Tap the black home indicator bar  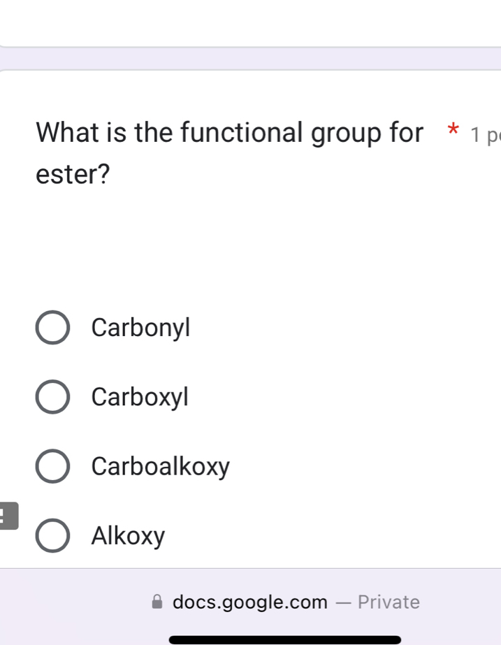pyautogui.click(x=285, y=639)
